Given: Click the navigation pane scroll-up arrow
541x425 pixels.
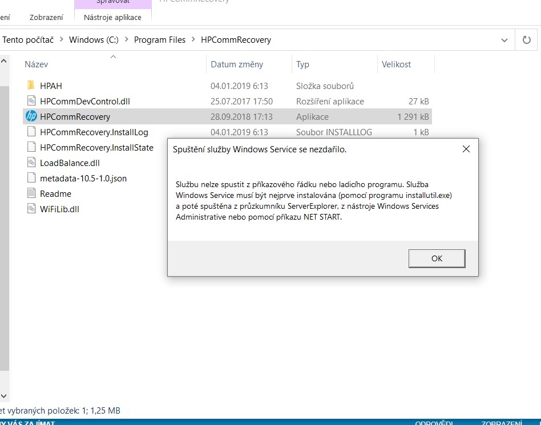Looking at the screenshot, I should click(4, 61).
